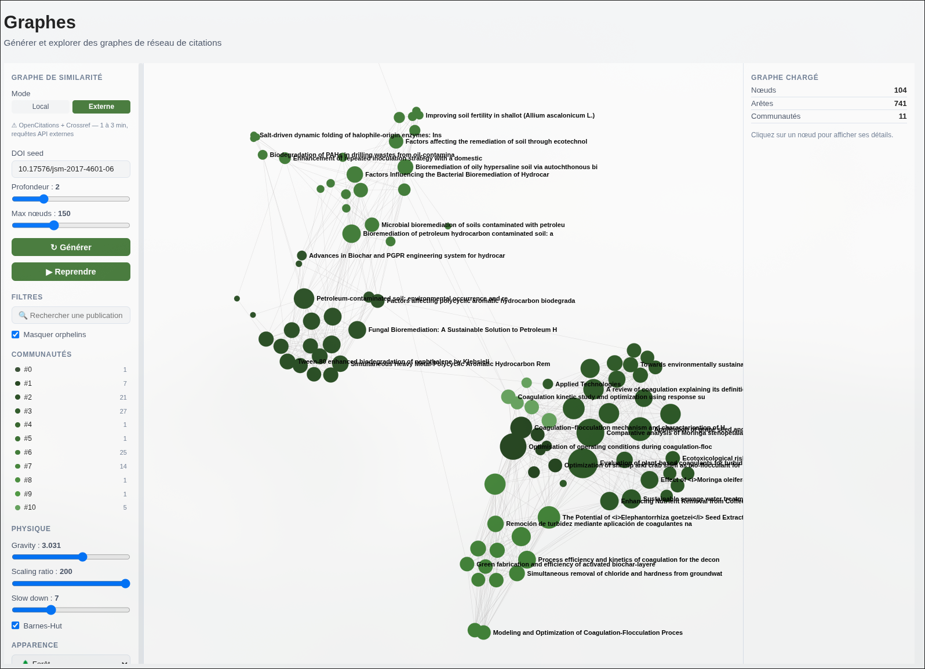Screen dimensions: 925x669
Task: Click the Reprendre button
Action: tap(71, 272)
